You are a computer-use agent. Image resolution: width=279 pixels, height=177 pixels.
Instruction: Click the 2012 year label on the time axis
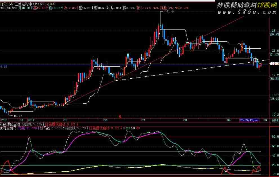click(31, 120)
